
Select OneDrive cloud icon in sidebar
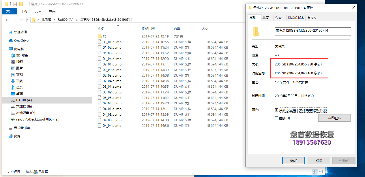tap(11, 40)
